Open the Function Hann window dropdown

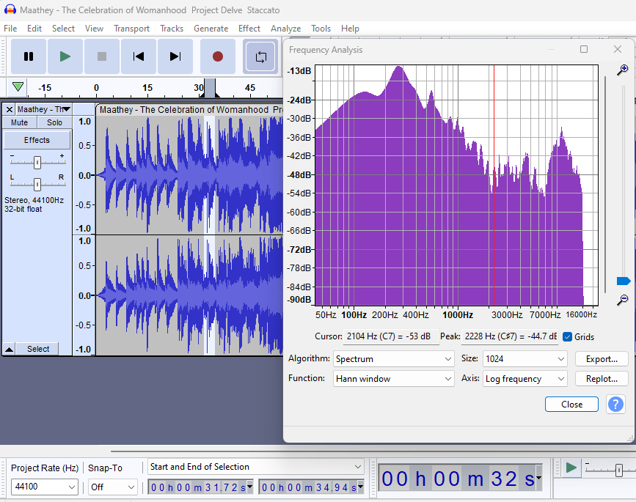pyautogui.click(x=393, y=379)
